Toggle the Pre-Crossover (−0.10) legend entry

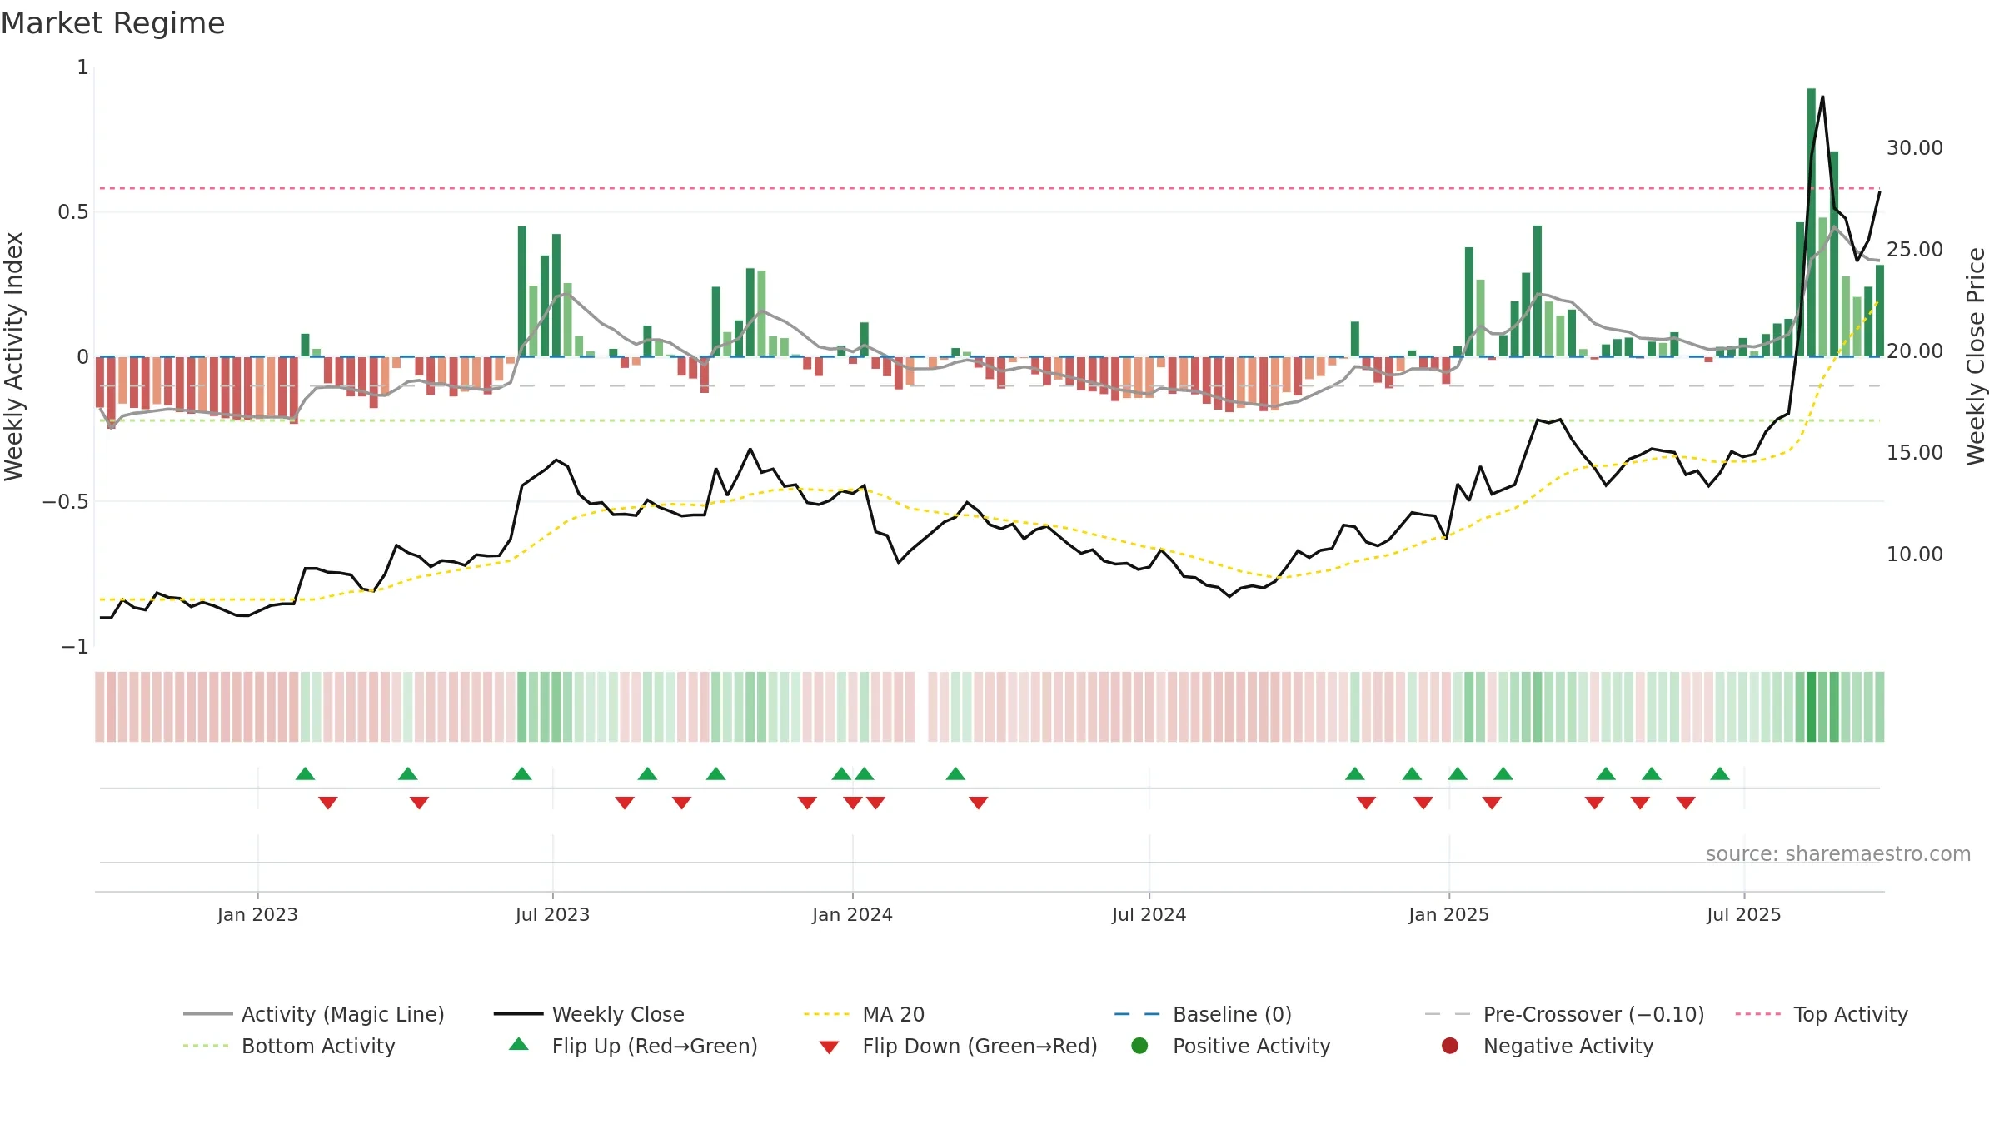[1564, 1014]
